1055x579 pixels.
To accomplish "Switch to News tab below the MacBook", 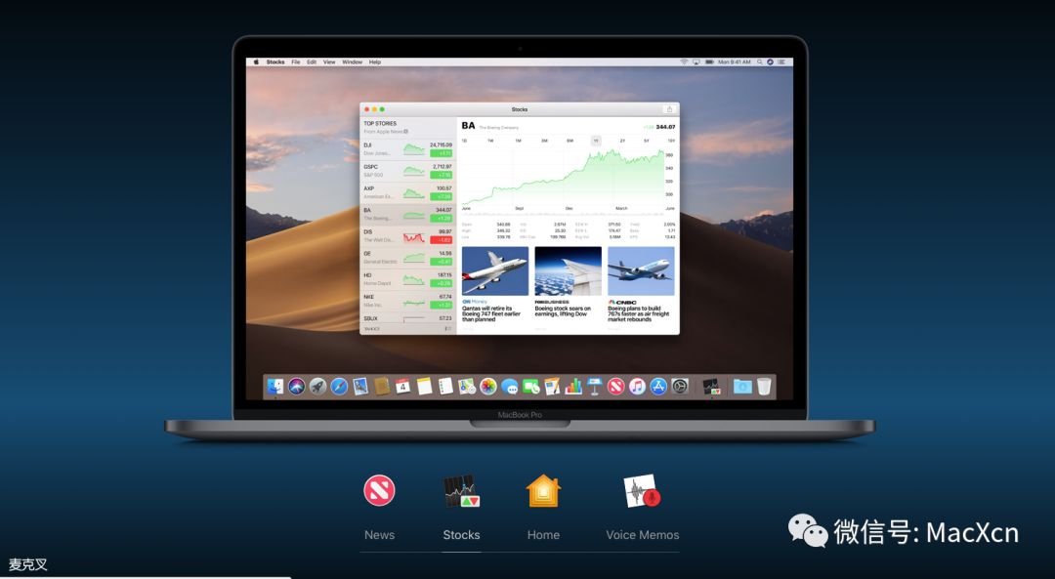I will (379, 508).
